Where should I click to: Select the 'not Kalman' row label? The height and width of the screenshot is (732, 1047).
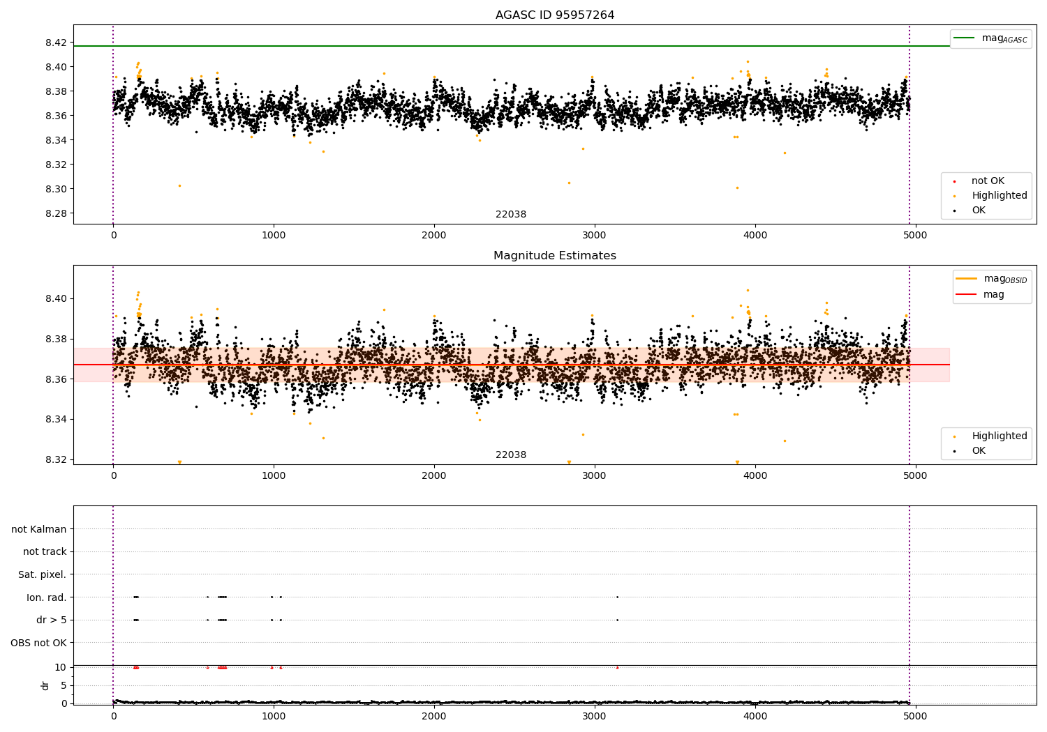tap(39, 530)
